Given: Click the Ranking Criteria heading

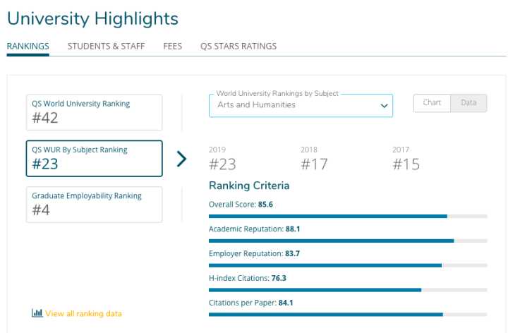Looking at the screenshot, I should [249, 186].
